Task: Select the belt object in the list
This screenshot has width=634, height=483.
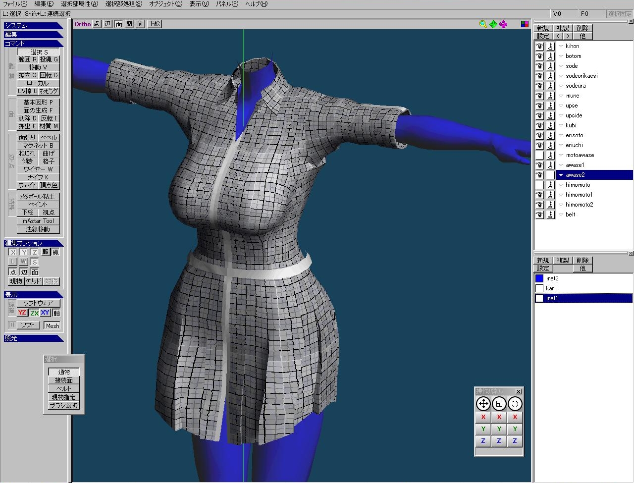Action: point(571,215)
